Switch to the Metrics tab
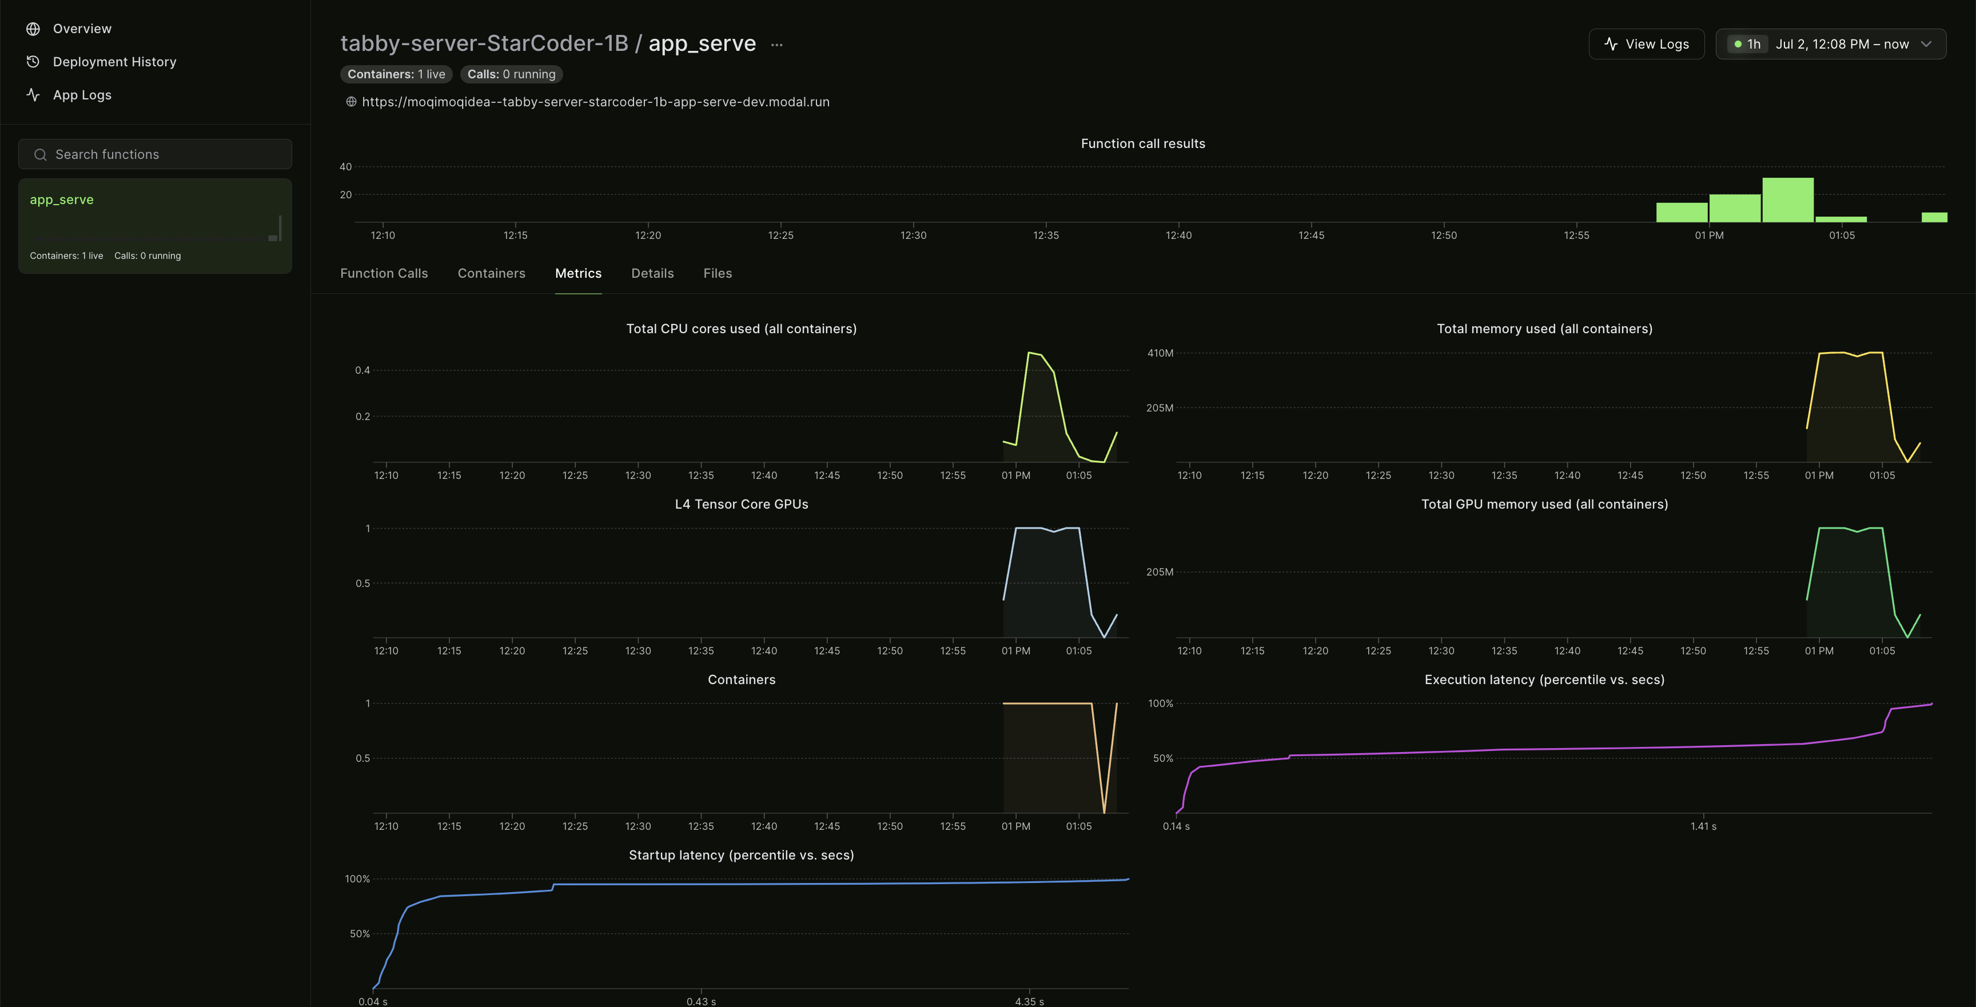 [x=579, y=273]
